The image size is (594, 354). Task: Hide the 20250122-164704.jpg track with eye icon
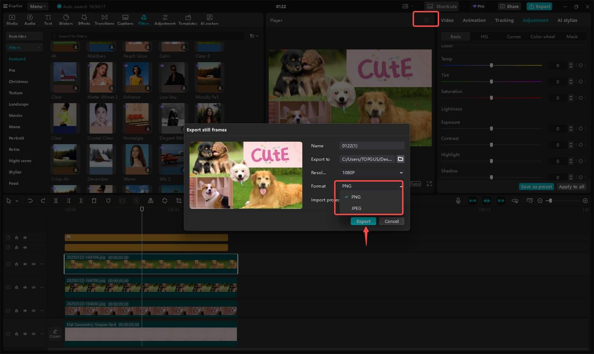tap(25, 264)
